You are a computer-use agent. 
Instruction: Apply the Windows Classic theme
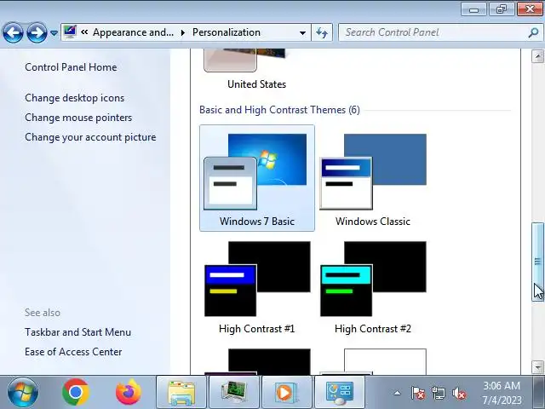pyautogui.click(x=373, y=178)
